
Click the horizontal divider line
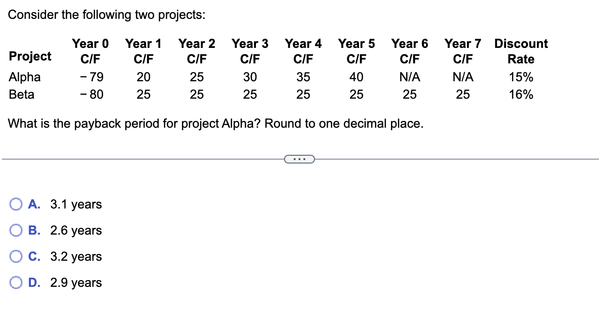tap(145, 158)
